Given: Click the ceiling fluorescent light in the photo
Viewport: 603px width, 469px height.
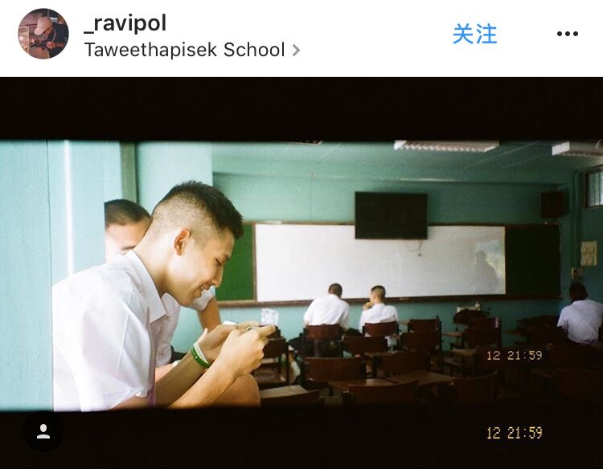Looking at the screenshot, I should click(446, 145).
